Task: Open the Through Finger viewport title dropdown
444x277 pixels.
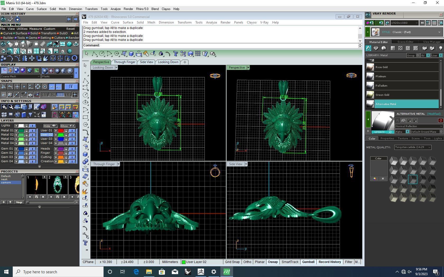Action: point(118,164)
